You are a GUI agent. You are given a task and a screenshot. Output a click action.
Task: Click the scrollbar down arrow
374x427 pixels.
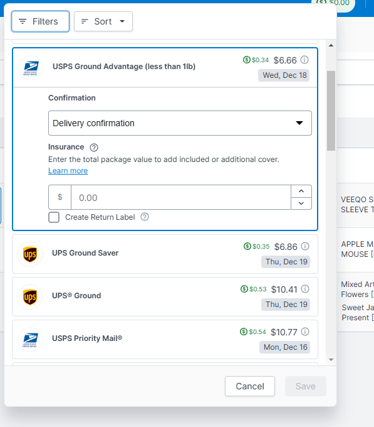[331, 360]
